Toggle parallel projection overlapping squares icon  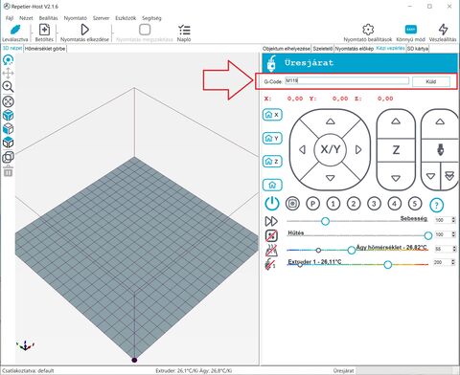[8, 157]
